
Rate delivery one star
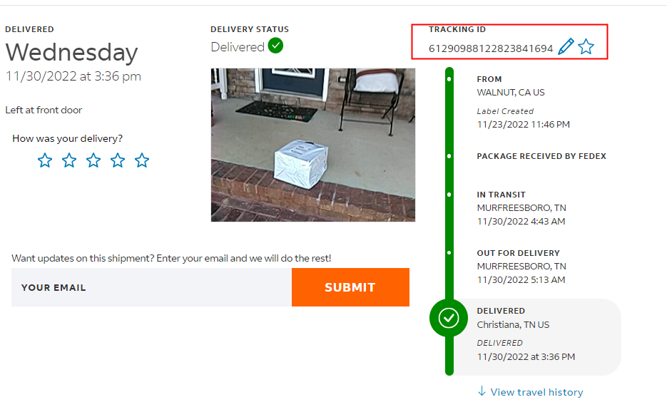click(45, 160)
